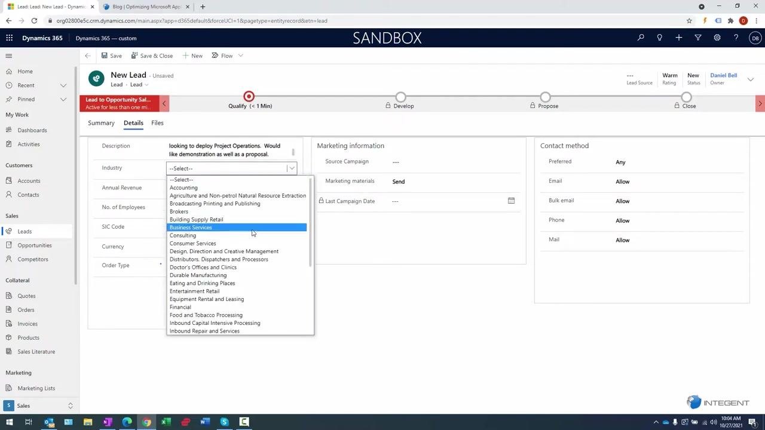Open the Dynamics 365 app launcher waffle
Image resolution: width=765 pixels, height=430 pixels.
pos(9,38)
